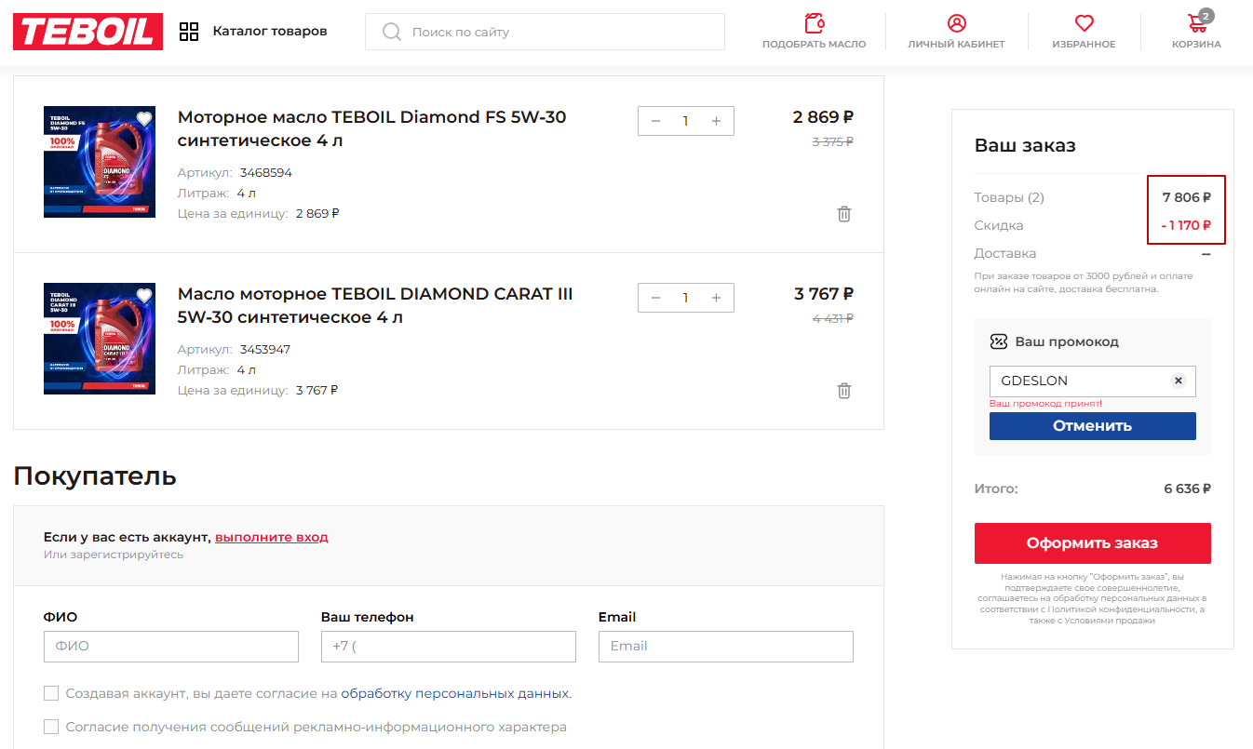Open обработку персональных данных link
Viewport: 1253px width, 749px height.
(456, 693)
